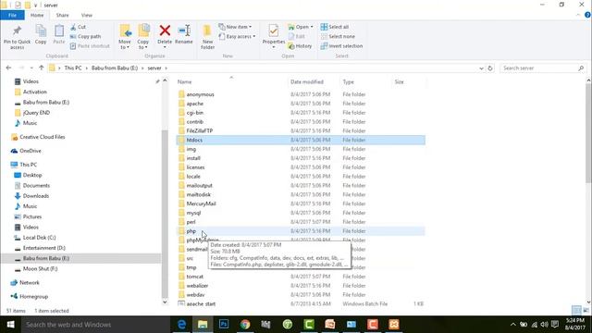Screen dimensions: 592x333
Task: Switch to the View ribbon tab
Action: pyautogui.click(x=86, y=15)
